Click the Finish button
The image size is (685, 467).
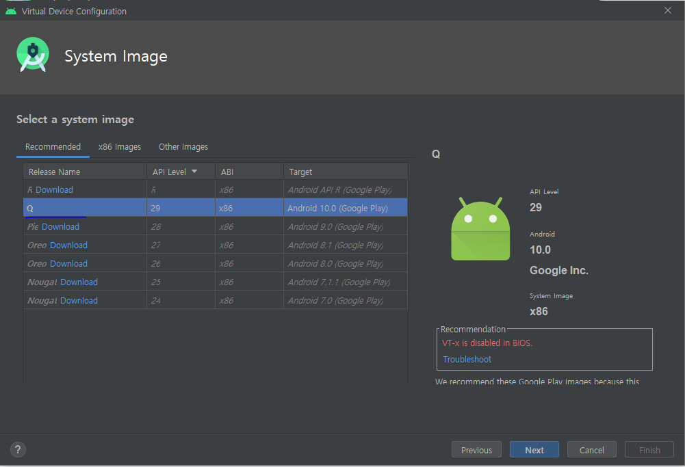click(x=649, y=449)
